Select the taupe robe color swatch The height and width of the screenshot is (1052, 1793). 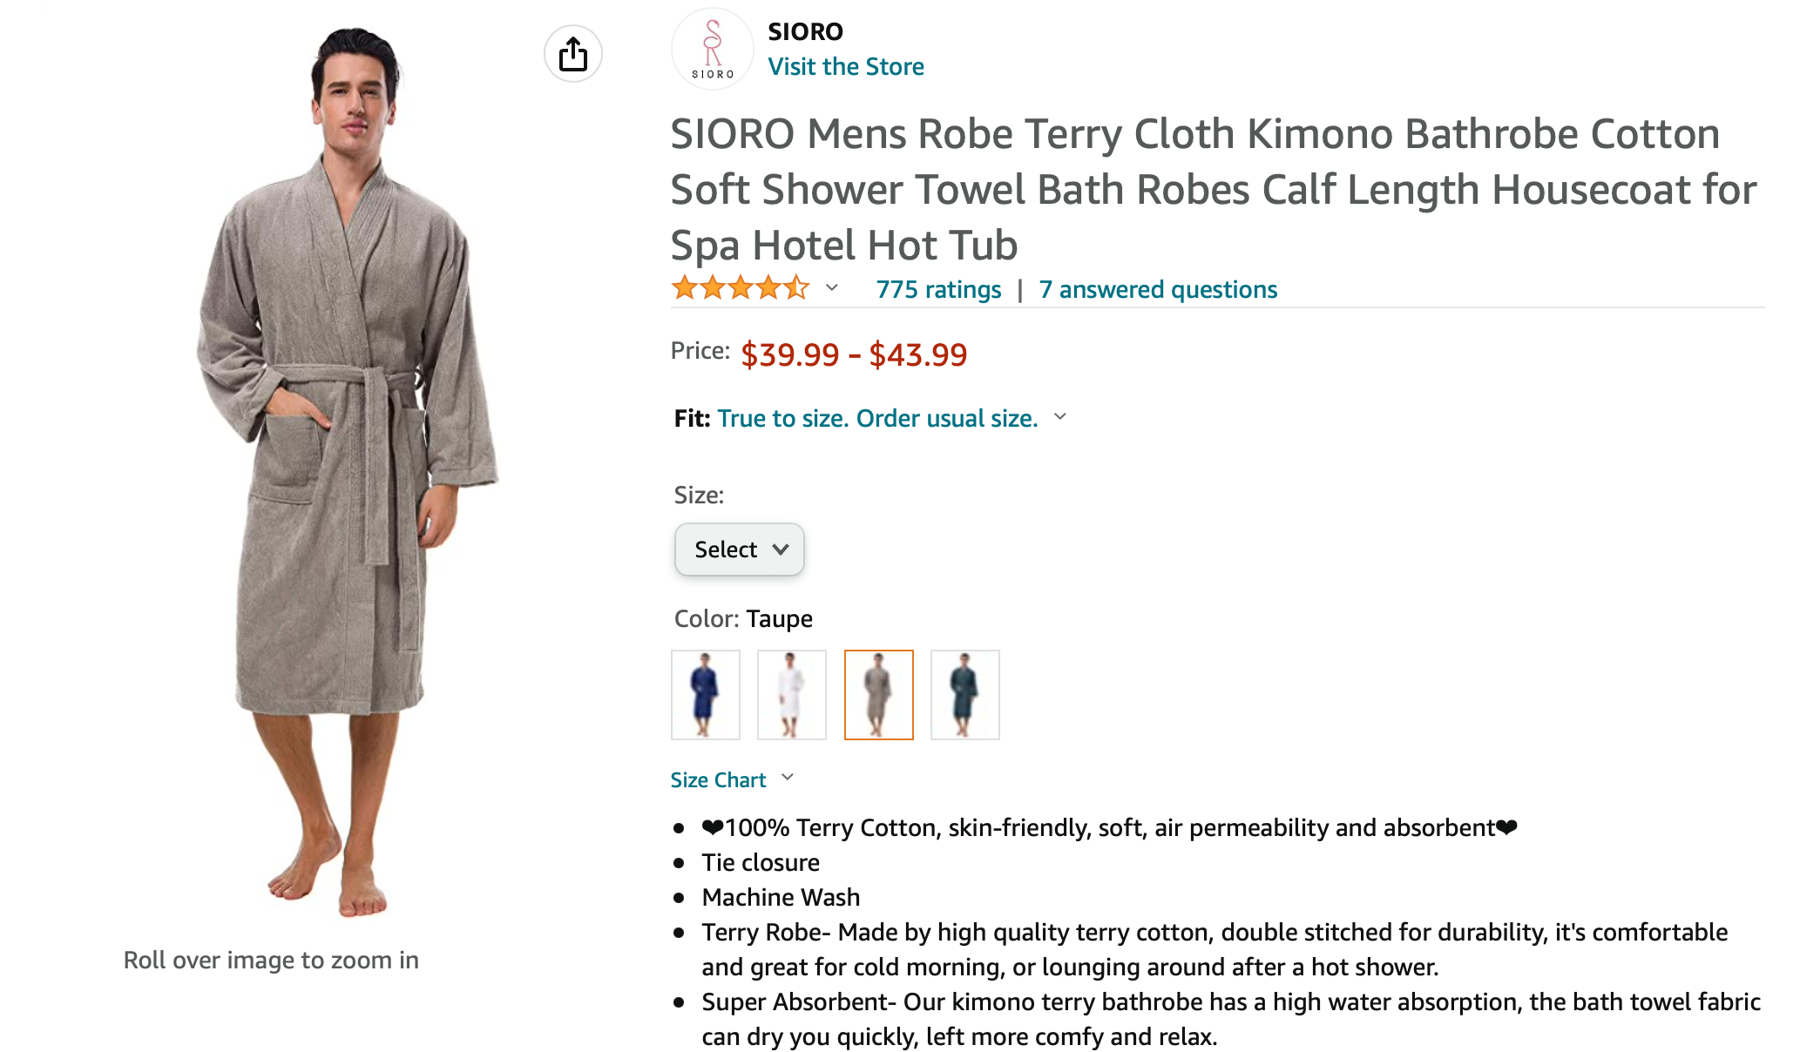click(x=879, y=695)
